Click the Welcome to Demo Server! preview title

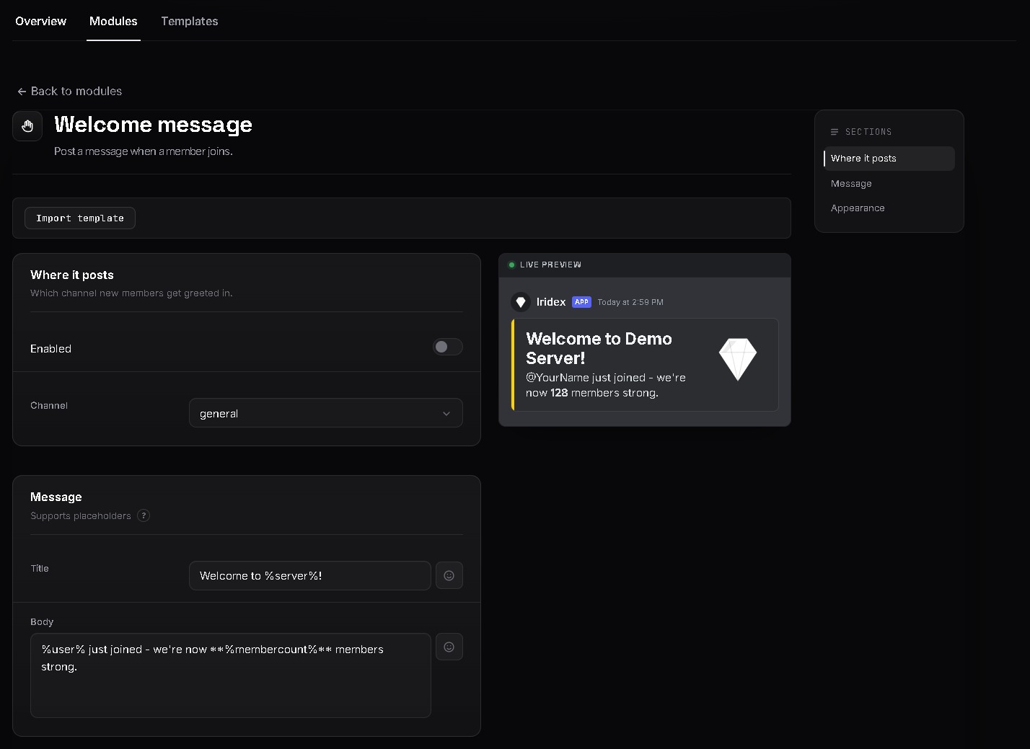pos(599,348)
